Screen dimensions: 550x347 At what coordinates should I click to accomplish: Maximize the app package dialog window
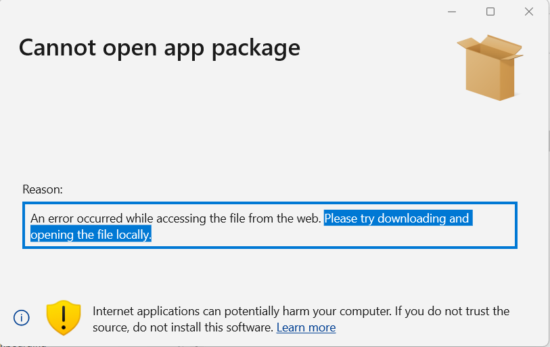tap(490, 11)
